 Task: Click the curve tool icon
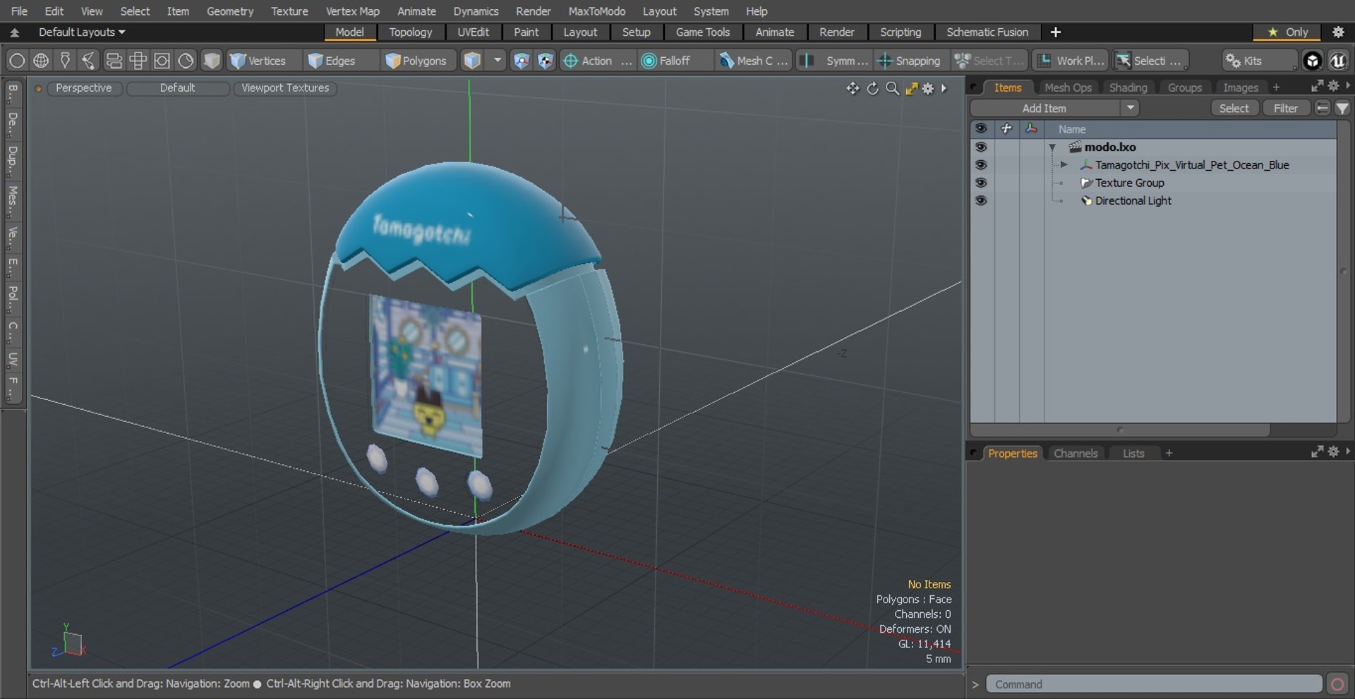(x=89, y=61)
